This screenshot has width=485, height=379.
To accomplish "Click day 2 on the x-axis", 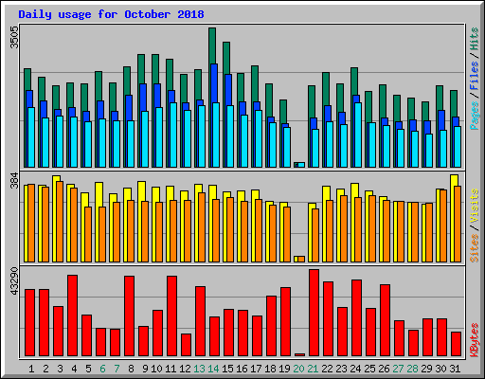I will click(45, 369).
